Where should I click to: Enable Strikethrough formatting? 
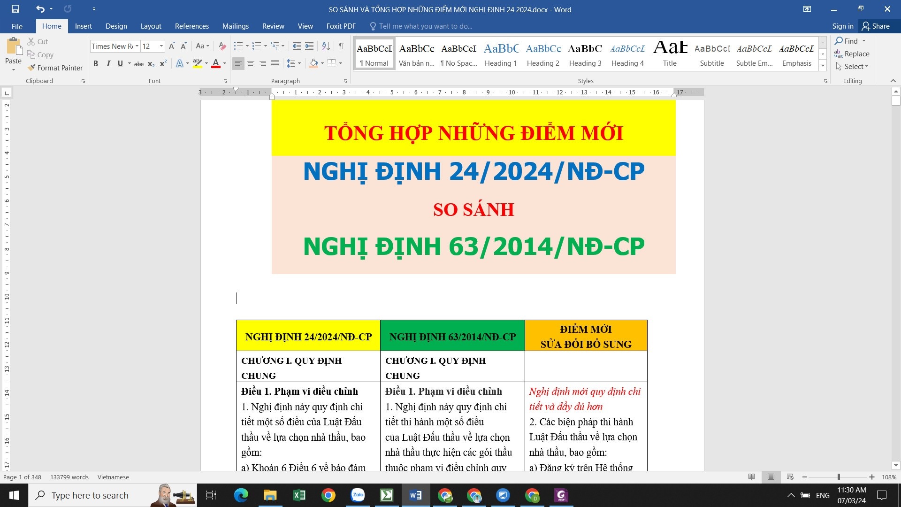pos(138,63)
